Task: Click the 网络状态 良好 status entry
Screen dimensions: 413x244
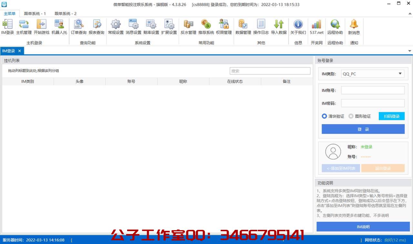Action: pyautogui.click(x=385, y=240)
